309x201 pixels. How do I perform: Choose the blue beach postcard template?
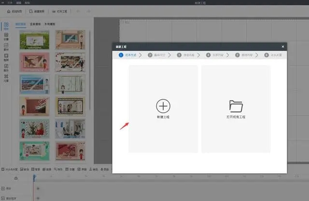pyautogui.click(x=34, y=84)
